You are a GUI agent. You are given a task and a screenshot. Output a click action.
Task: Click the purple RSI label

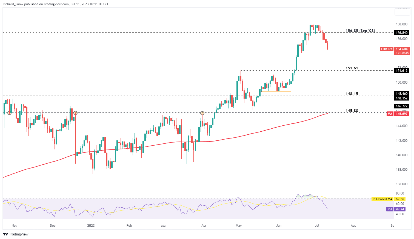(390, 209)
